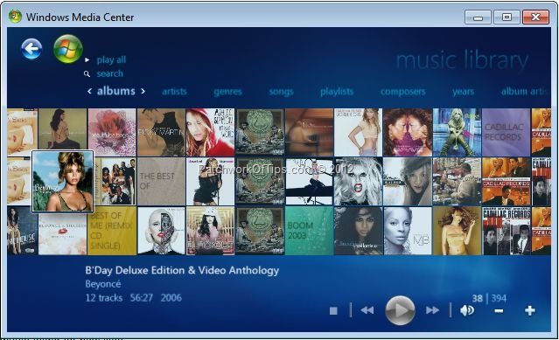This screenshot has height=340, width=559.
Task: Open the search option
Action: click(110, 73)
